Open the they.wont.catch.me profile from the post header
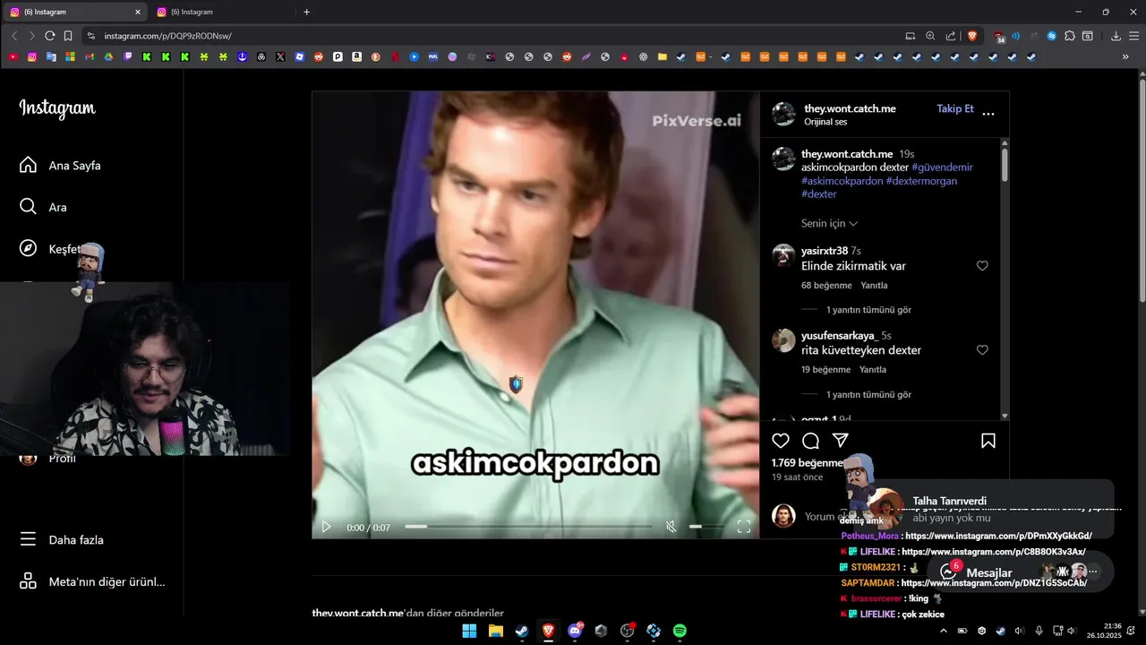Screen dimensions: 1146x645 coord(850,108)
